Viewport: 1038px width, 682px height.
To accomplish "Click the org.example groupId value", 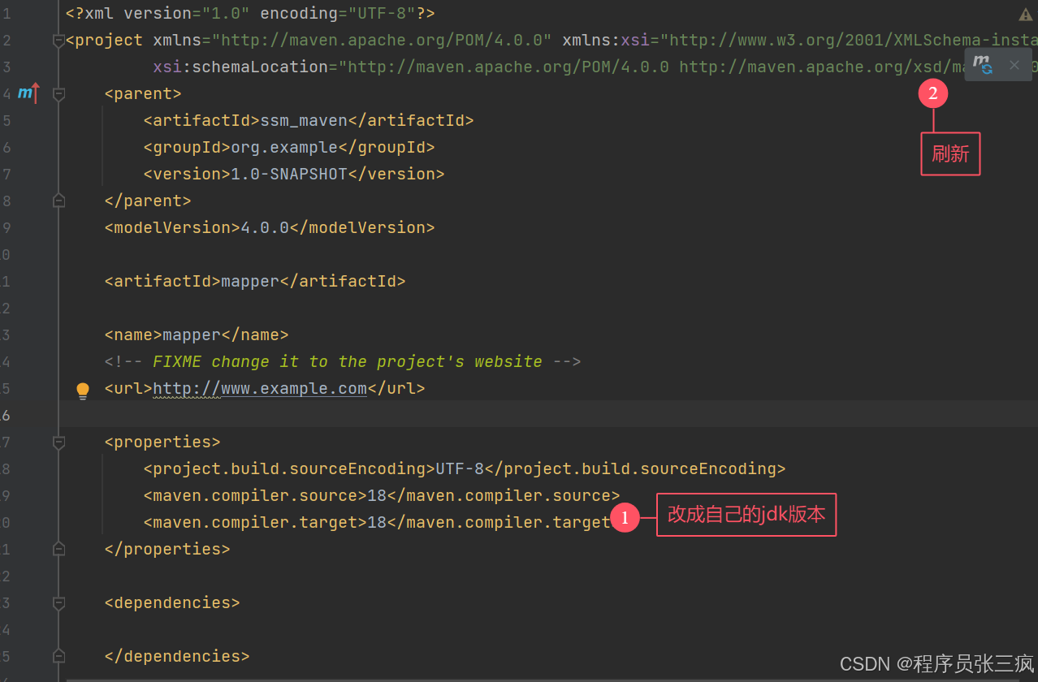I will tap(284, 147).
